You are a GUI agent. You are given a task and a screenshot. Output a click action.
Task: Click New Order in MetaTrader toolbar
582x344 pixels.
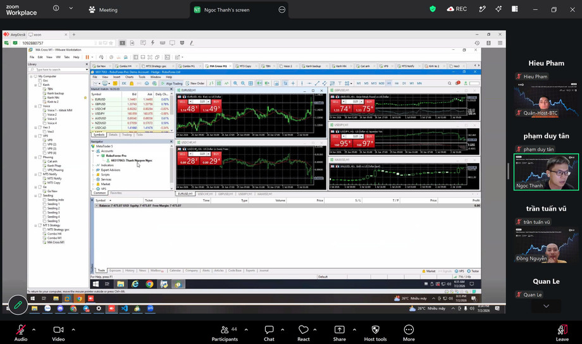pyautogui.click(x=195, y=83)
